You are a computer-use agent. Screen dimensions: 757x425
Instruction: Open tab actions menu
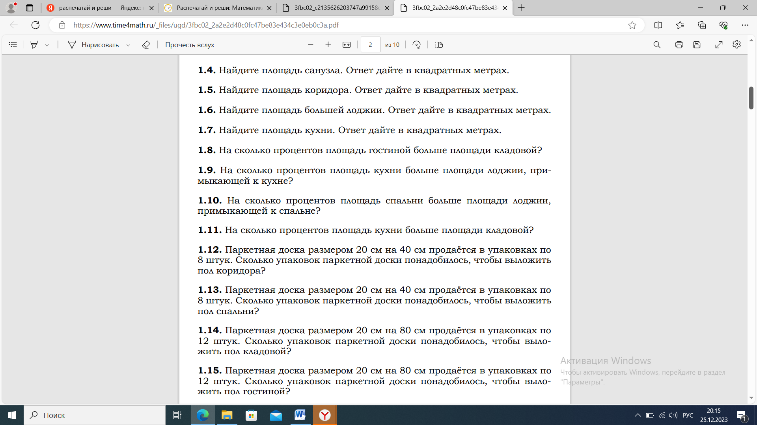30,8
